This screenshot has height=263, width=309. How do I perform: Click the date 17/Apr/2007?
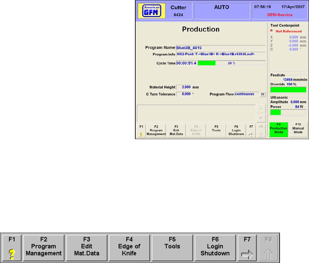click(293, 7)
